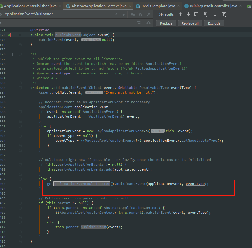Click the new line icon in find field
Viewport: 252px width, 248px height.
point(124,14)
